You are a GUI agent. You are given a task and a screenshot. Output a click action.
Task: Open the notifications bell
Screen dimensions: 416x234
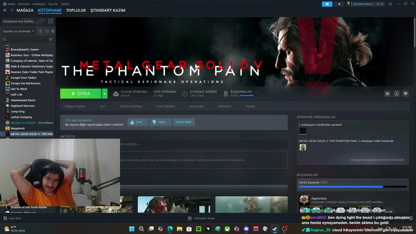click(339, 4)
